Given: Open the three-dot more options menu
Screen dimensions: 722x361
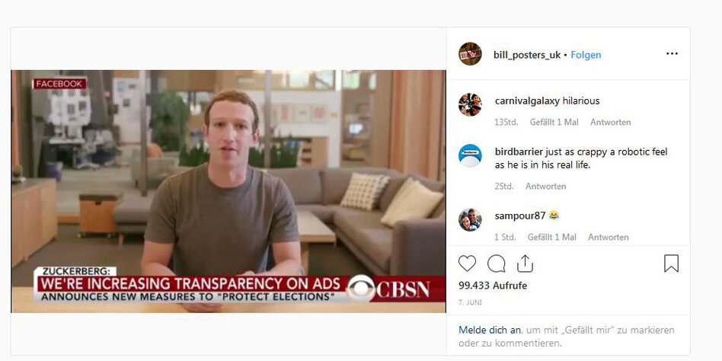Looking at the screenshot, I should pos(672,54).
